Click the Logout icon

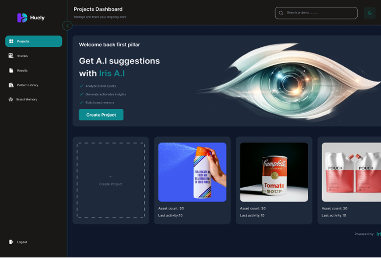(x=11, y=242)
